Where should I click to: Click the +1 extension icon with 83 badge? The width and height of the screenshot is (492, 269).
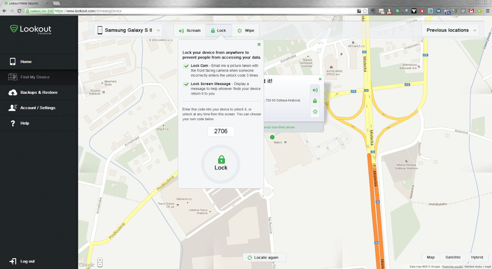coord(381,11)
